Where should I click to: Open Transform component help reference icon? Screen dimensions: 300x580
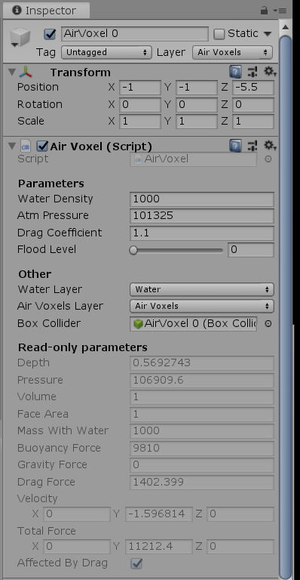pos(235,72)
